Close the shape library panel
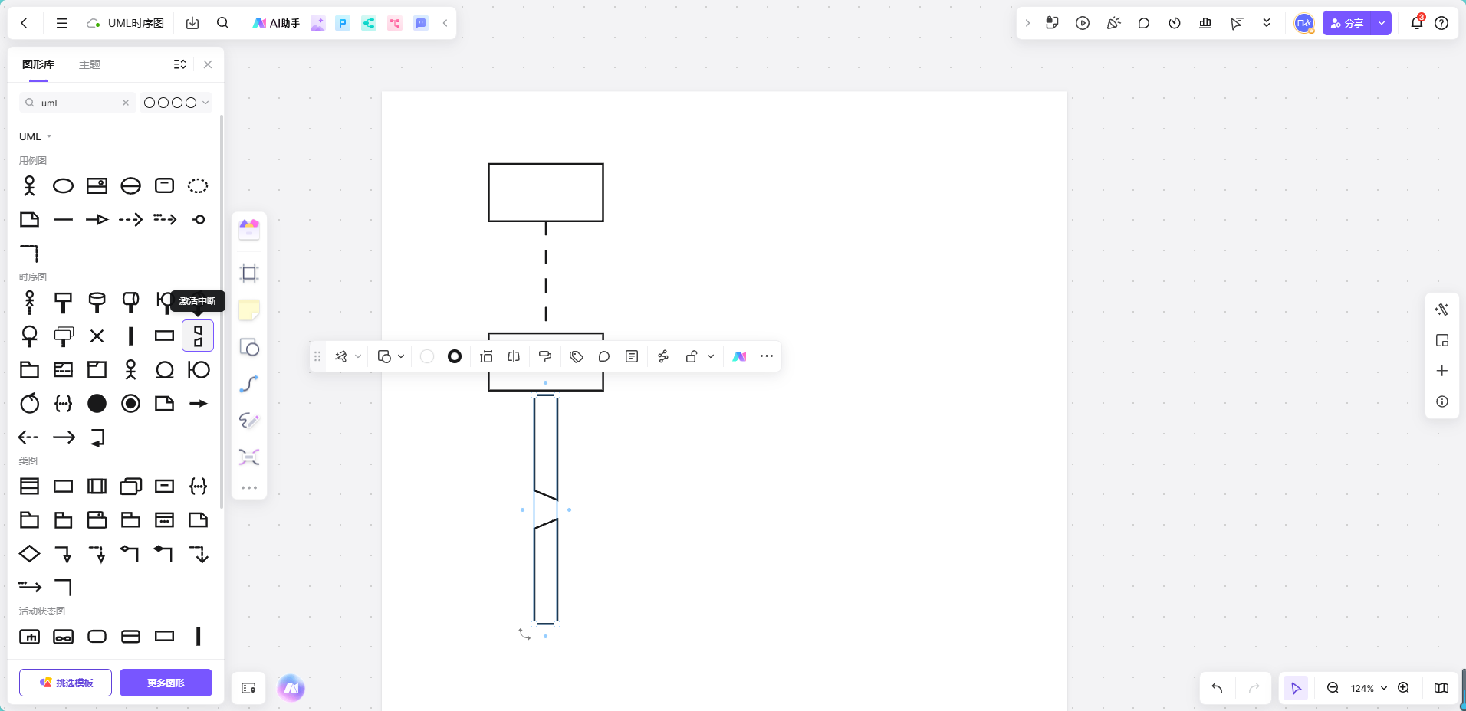The height and width of the screenshot is (711, 1466). coord(208,64)
